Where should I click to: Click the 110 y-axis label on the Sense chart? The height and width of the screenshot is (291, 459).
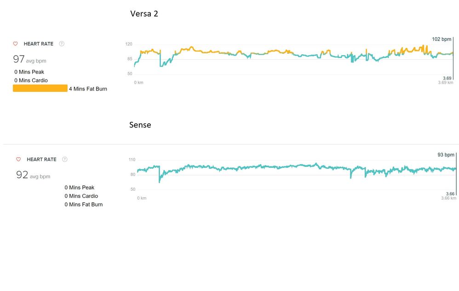coord(132,160)
